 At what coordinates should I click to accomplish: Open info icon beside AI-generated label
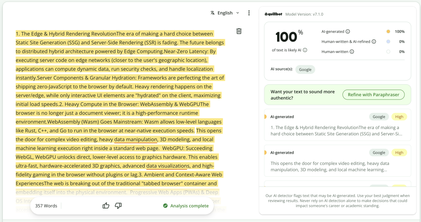348,31
